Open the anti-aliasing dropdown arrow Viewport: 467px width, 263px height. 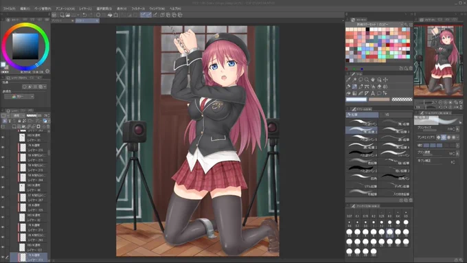click(x=458, y=137)
